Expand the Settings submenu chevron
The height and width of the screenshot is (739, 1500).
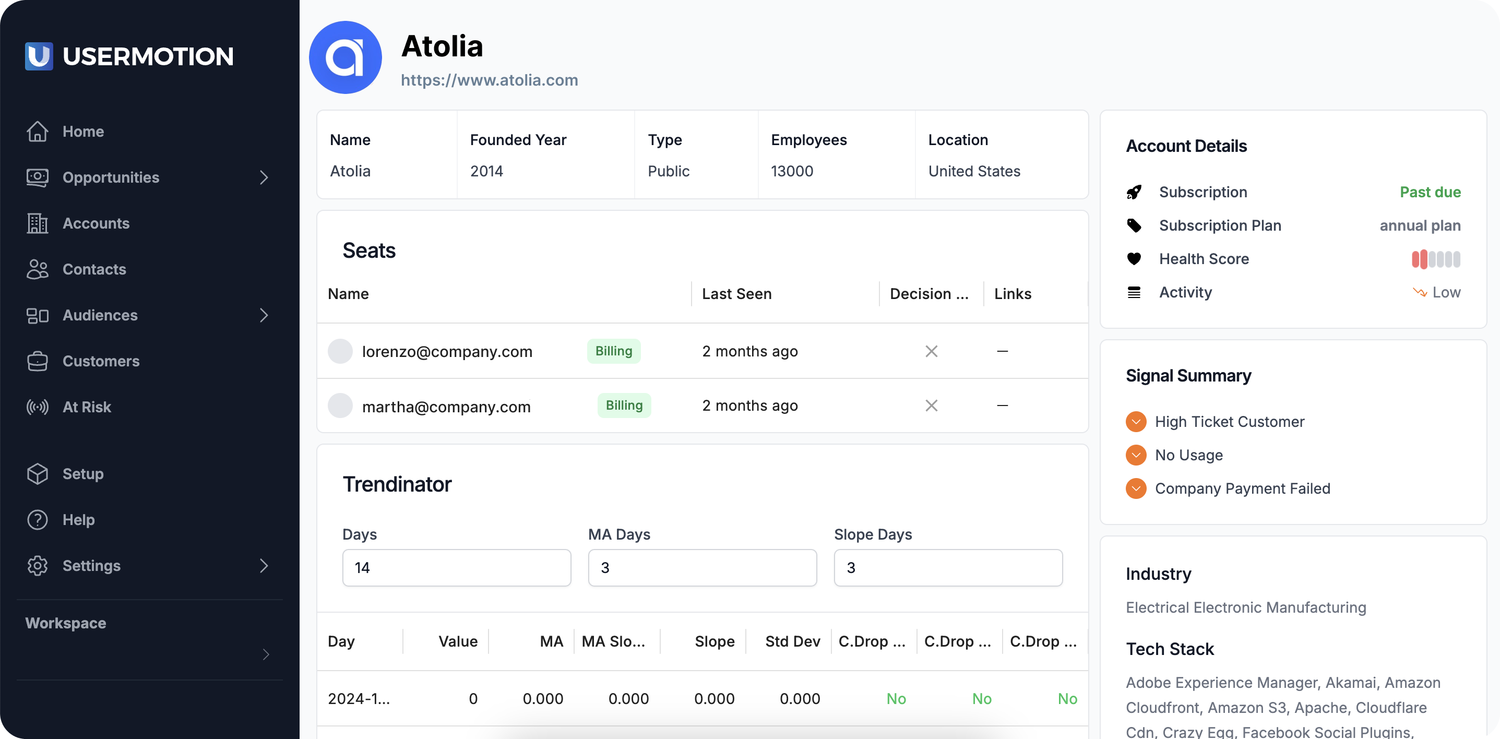[264, 565]
